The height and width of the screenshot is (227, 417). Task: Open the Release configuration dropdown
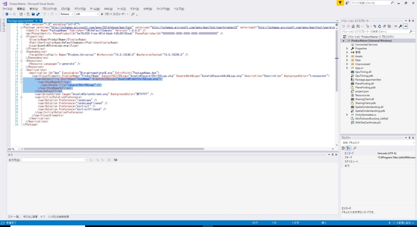coord(66,14)
